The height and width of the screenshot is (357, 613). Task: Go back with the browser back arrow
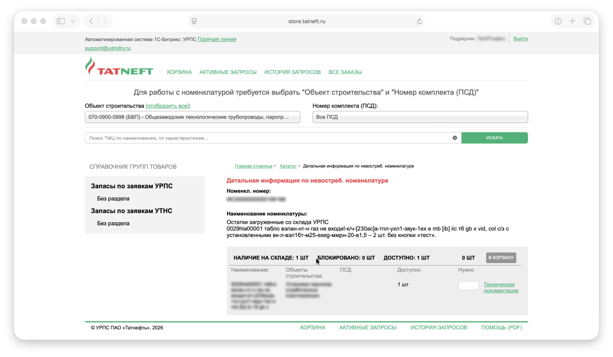pos(91,21)
